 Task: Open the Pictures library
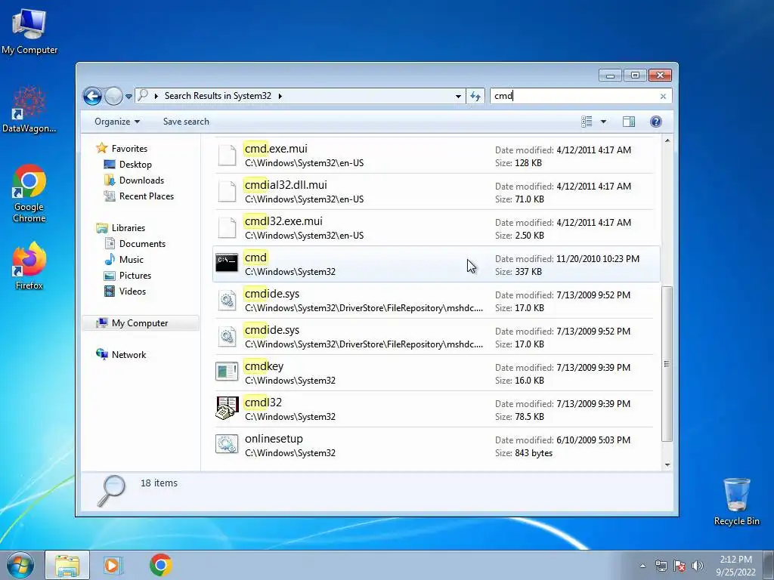point(135,275)
